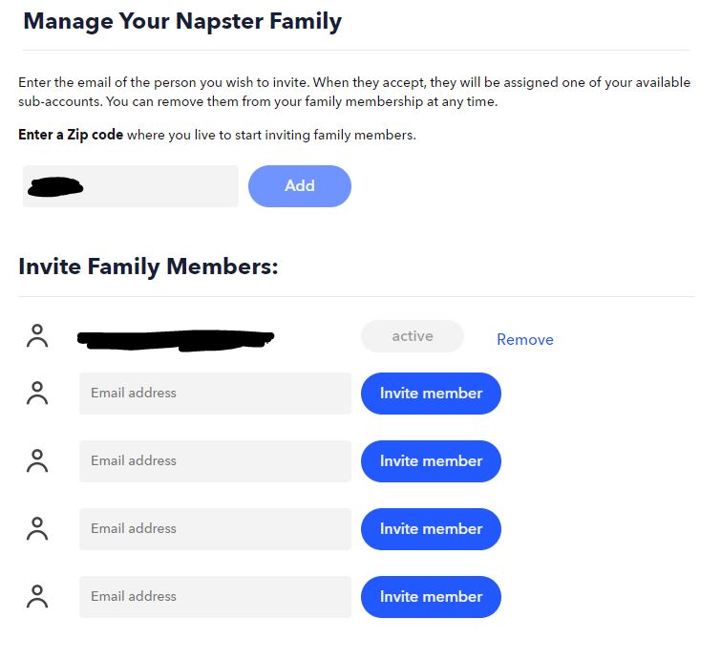This screenshot has width=721, height=661.
Task: Click the first empty Email address field
Action: pos(215,394)
